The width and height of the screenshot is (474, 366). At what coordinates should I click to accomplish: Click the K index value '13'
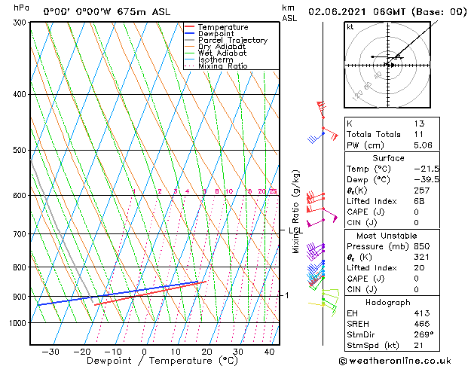(419, 124)
